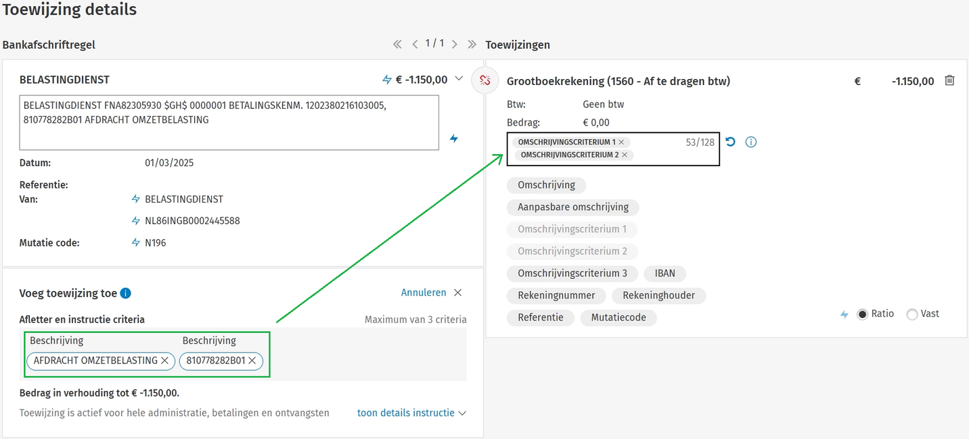Go to last bank statement line
This screenshot has height=439, width=969.
point(472,45)
